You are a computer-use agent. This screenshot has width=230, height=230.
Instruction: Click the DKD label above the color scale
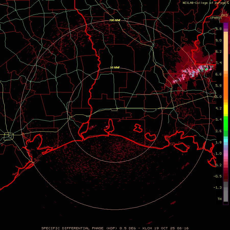[224, 15]
